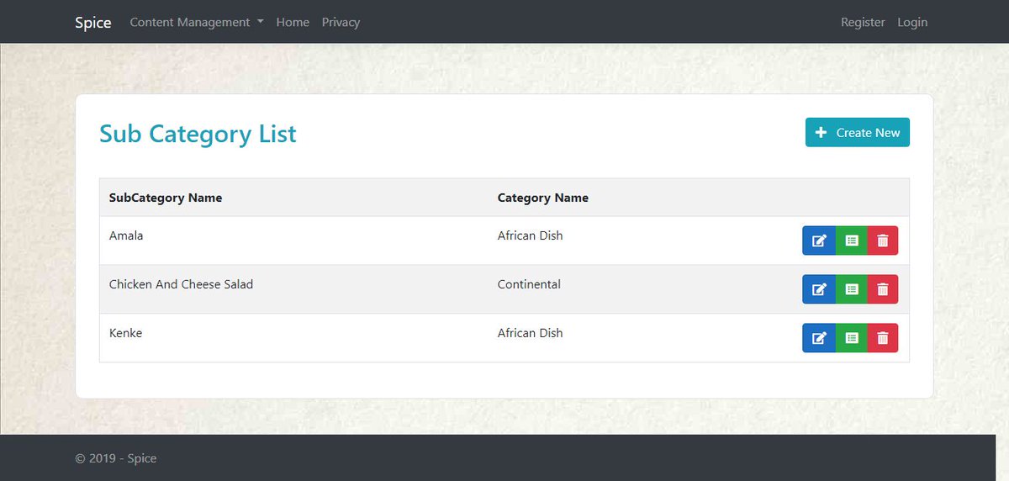The image size is (1009, 481).
Task: Click the Kenke cell text
Action: pos(126,333)
